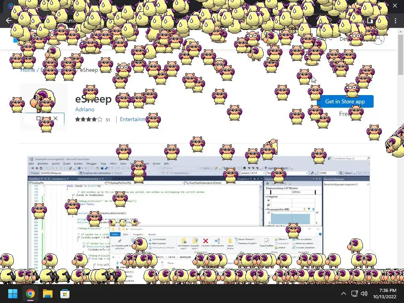Open the publisher link Adriano

(x=84, y=109)
